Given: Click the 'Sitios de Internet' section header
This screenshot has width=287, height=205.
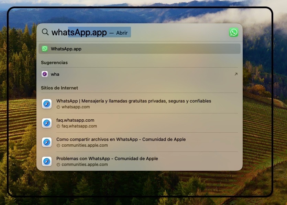Looking at the screenshot, I should coord(59,88).
